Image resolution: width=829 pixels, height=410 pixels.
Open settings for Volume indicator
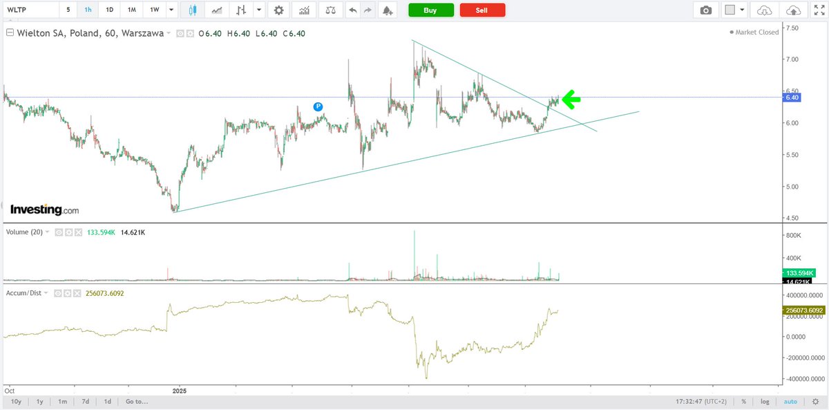[68, 232]
